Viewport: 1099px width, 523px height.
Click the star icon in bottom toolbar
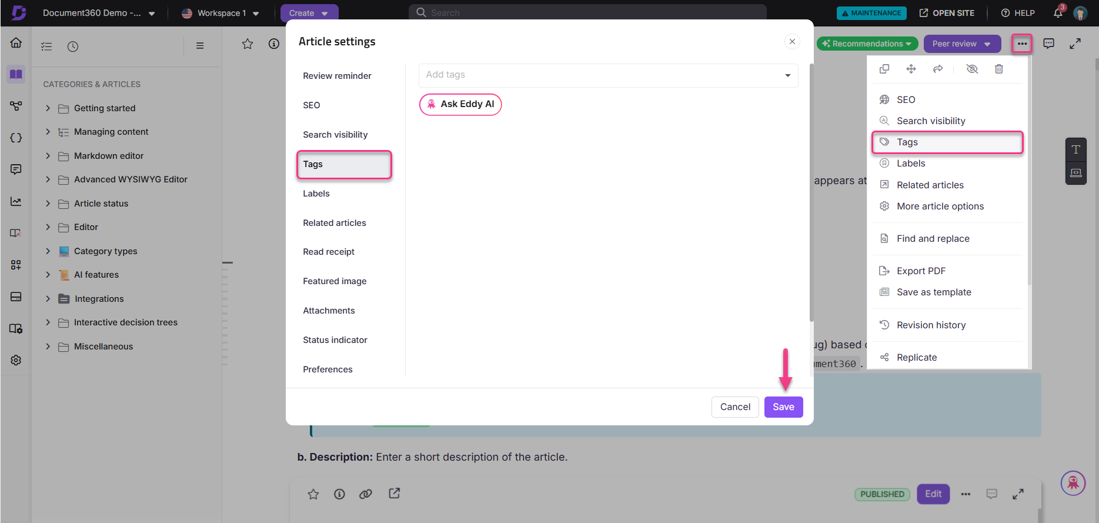click(313, 494)
